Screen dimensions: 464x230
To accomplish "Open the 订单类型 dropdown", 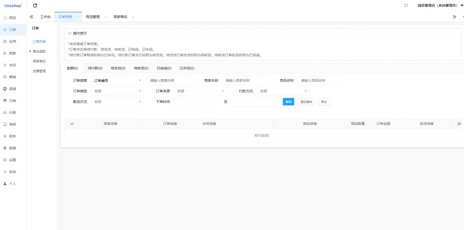I will click(118, 91).
